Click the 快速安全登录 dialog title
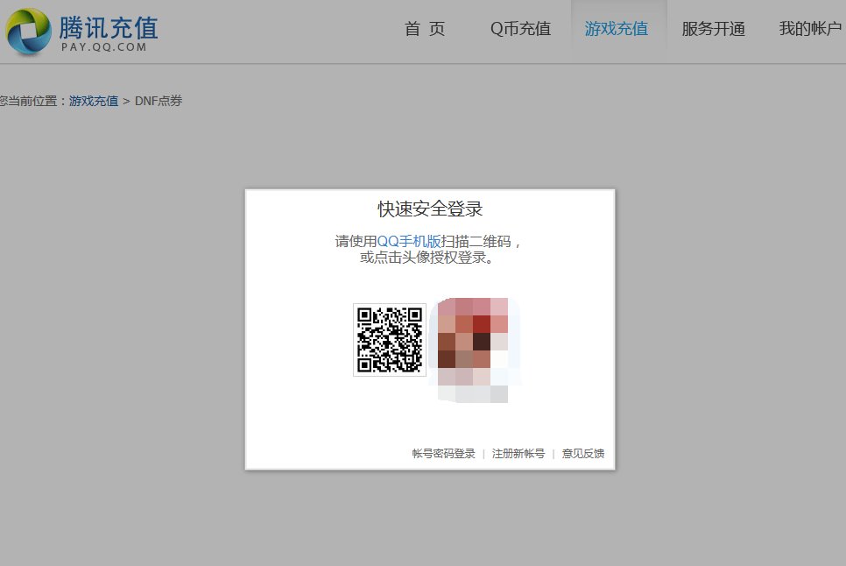 tap(430, 209)
